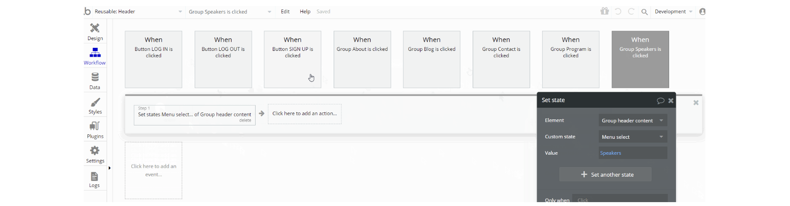This screenshot has height=206, width=790.
Task: Open the user account icon
Action: [x=702, y=12]
